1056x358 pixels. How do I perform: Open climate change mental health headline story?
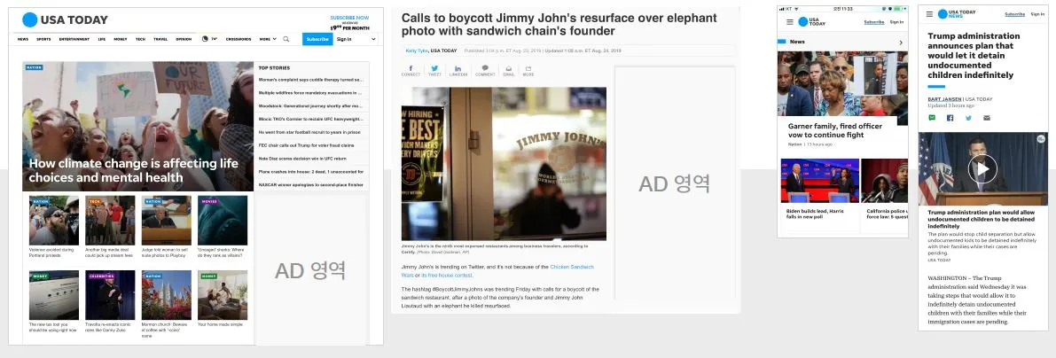point(133,170)
